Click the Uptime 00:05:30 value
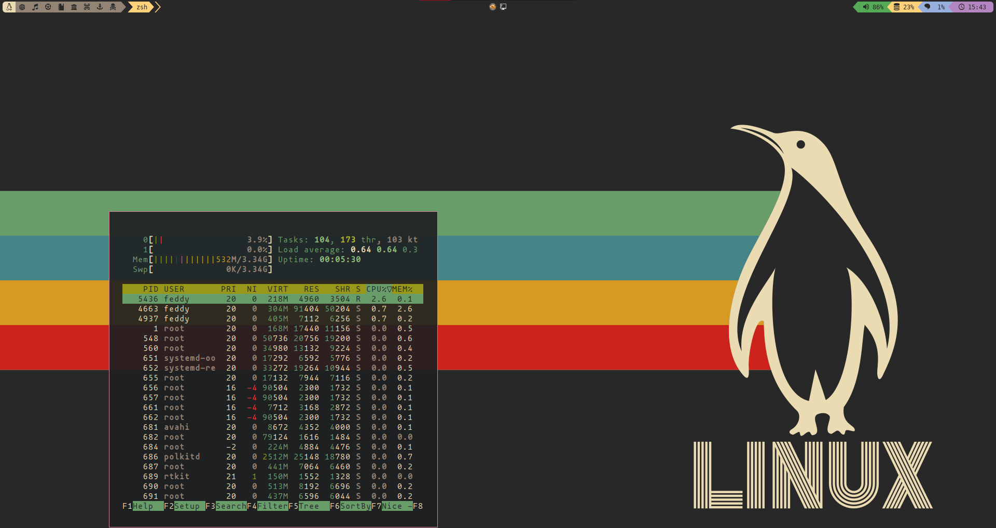This screenshot has width=996, height=528. pos(340,260)
